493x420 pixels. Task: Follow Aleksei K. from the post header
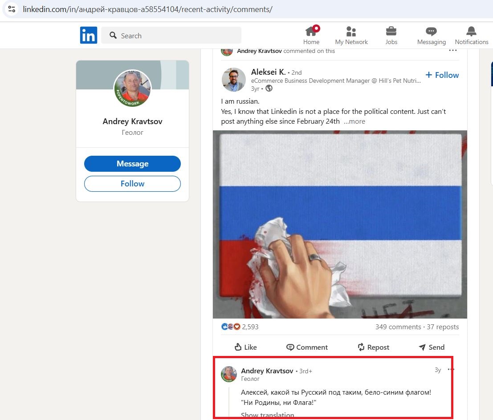click(x=442, y=75)
